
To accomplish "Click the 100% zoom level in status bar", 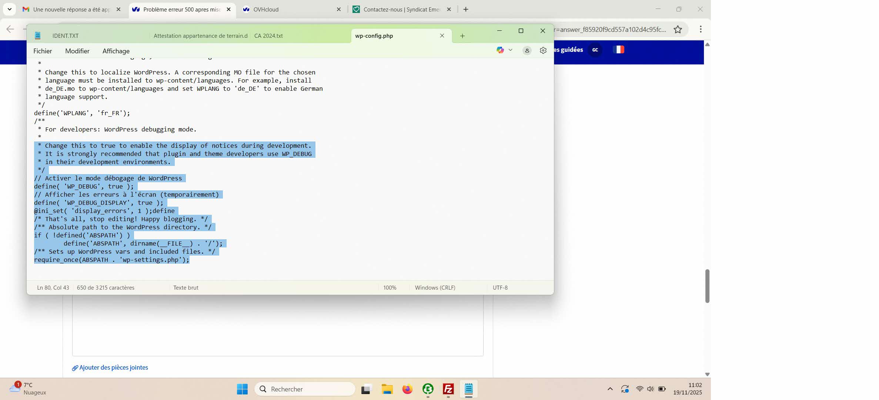I will tap(390, 287).
